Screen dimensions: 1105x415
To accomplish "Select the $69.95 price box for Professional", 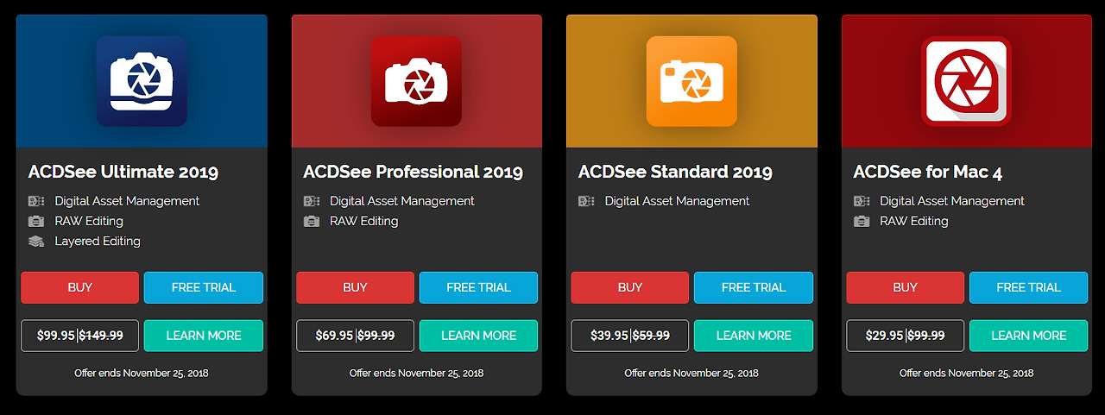I will pos(355,336).
